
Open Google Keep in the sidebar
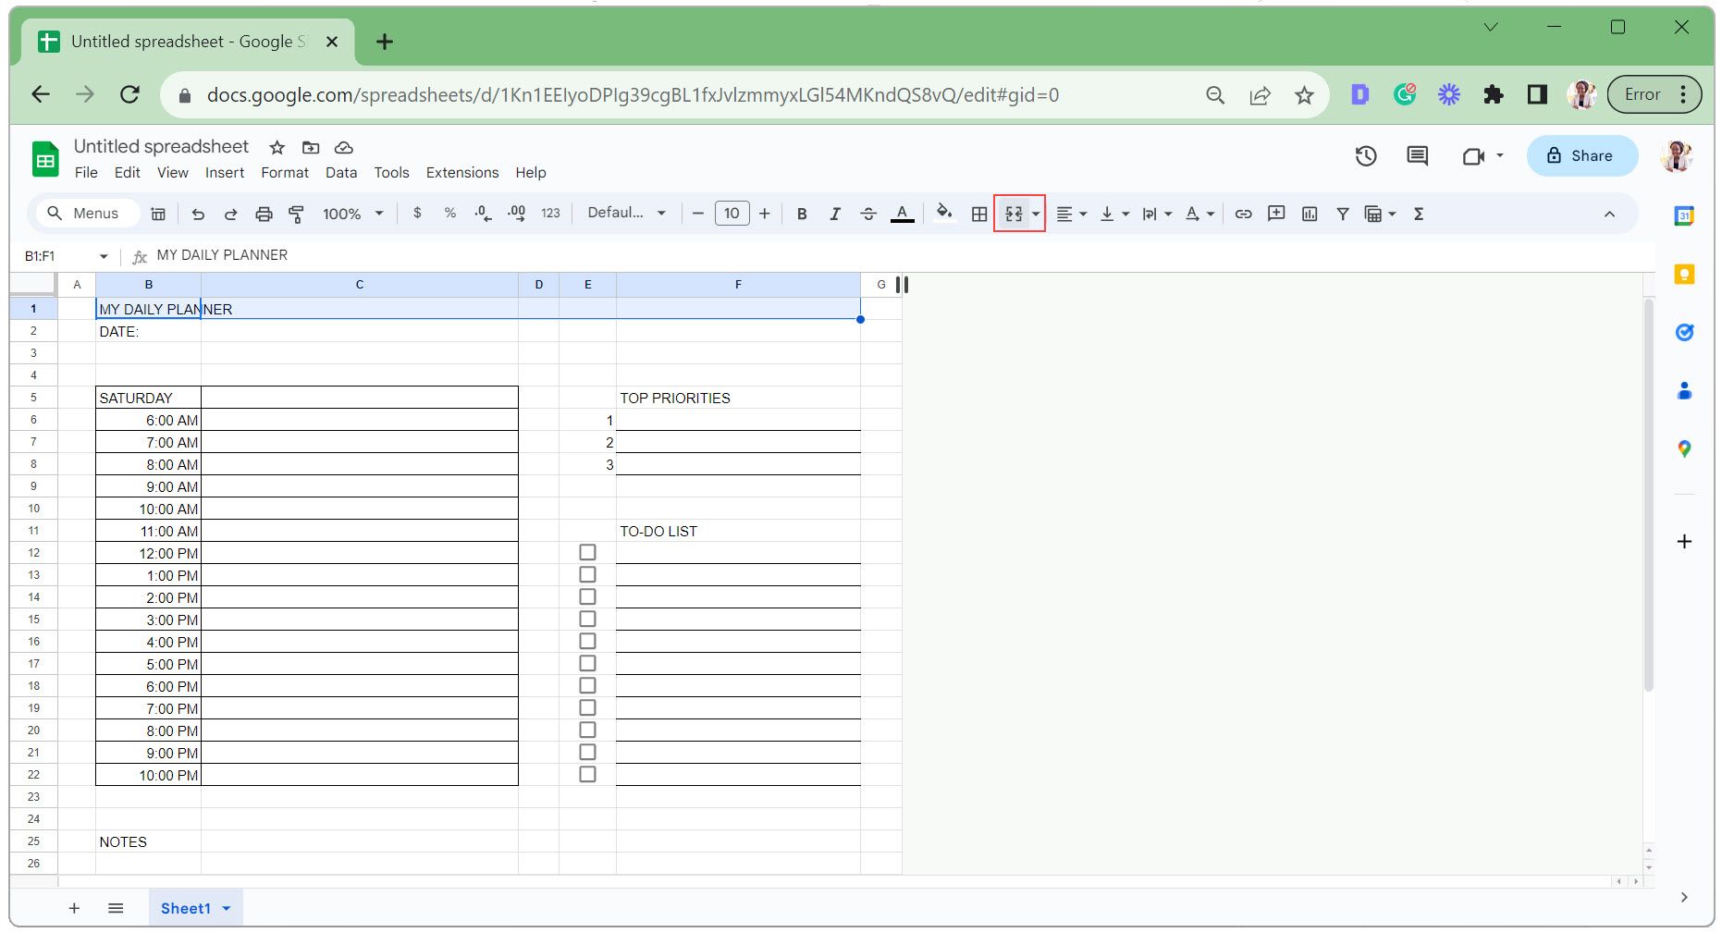point(1685,274)
